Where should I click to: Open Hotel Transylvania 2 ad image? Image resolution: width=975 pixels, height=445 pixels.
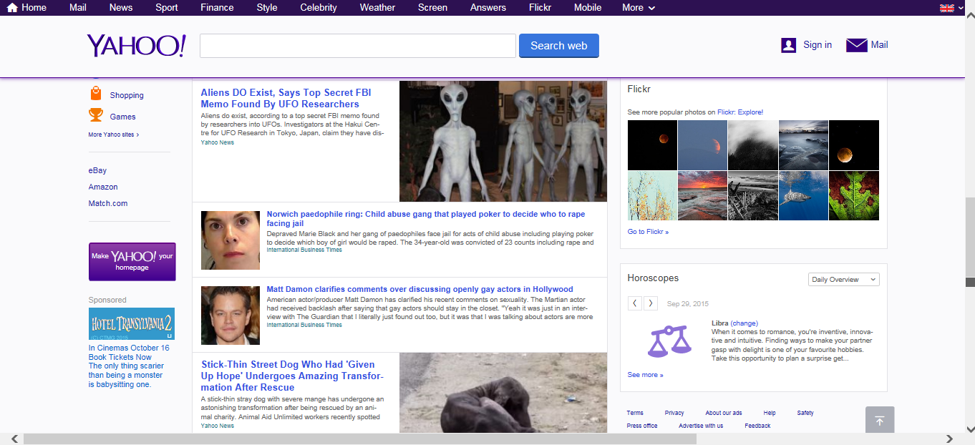pyautogui.click(x=132, y=323)
